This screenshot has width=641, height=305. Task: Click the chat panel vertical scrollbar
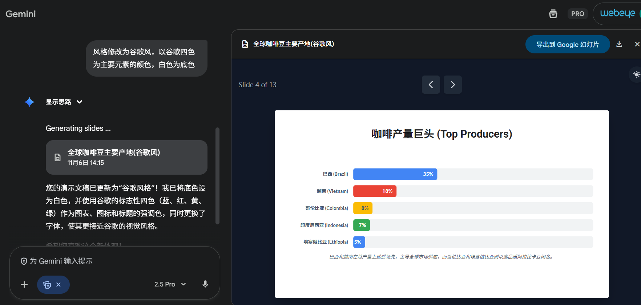pos(217,176)
